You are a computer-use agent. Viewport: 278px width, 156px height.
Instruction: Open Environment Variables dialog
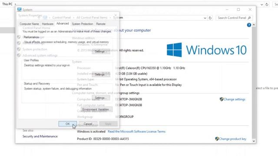(96, 109)
